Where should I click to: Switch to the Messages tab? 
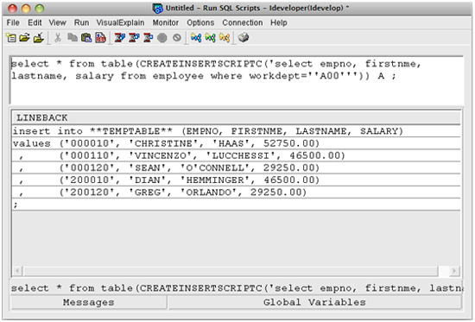click(89, 302)
